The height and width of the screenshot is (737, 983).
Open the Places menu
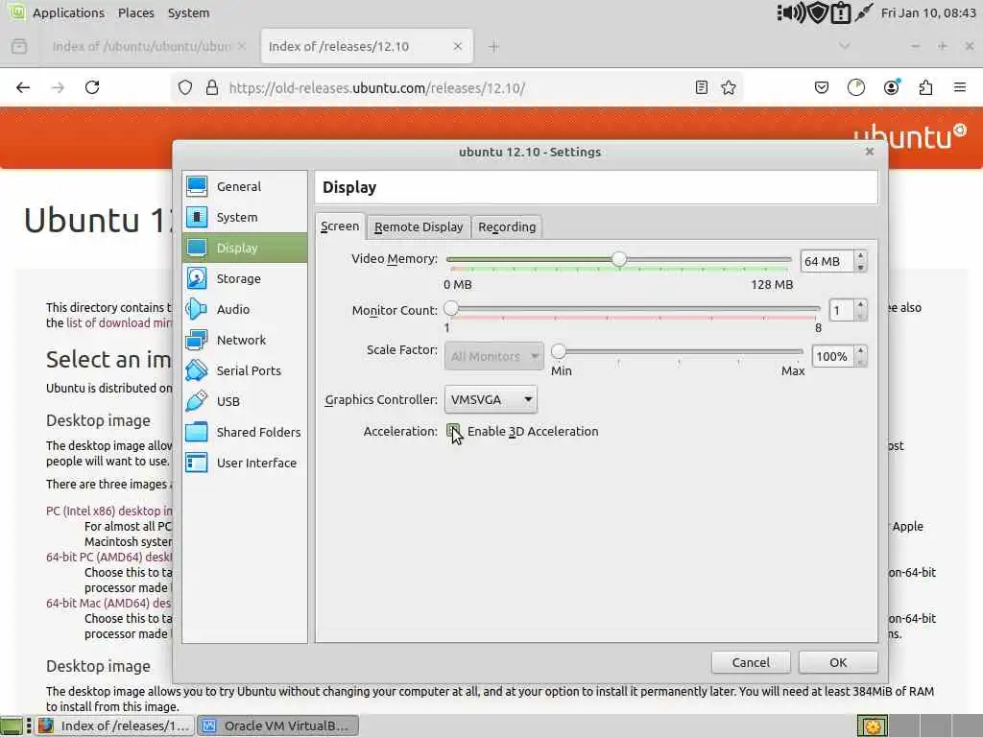(136, 12)
